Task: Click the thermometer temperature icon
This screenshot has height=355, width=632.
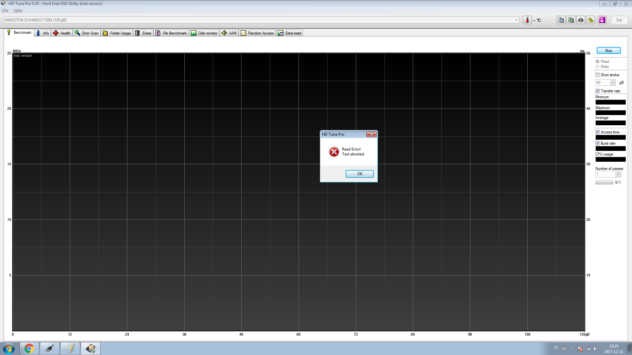Action: [527, 20]
